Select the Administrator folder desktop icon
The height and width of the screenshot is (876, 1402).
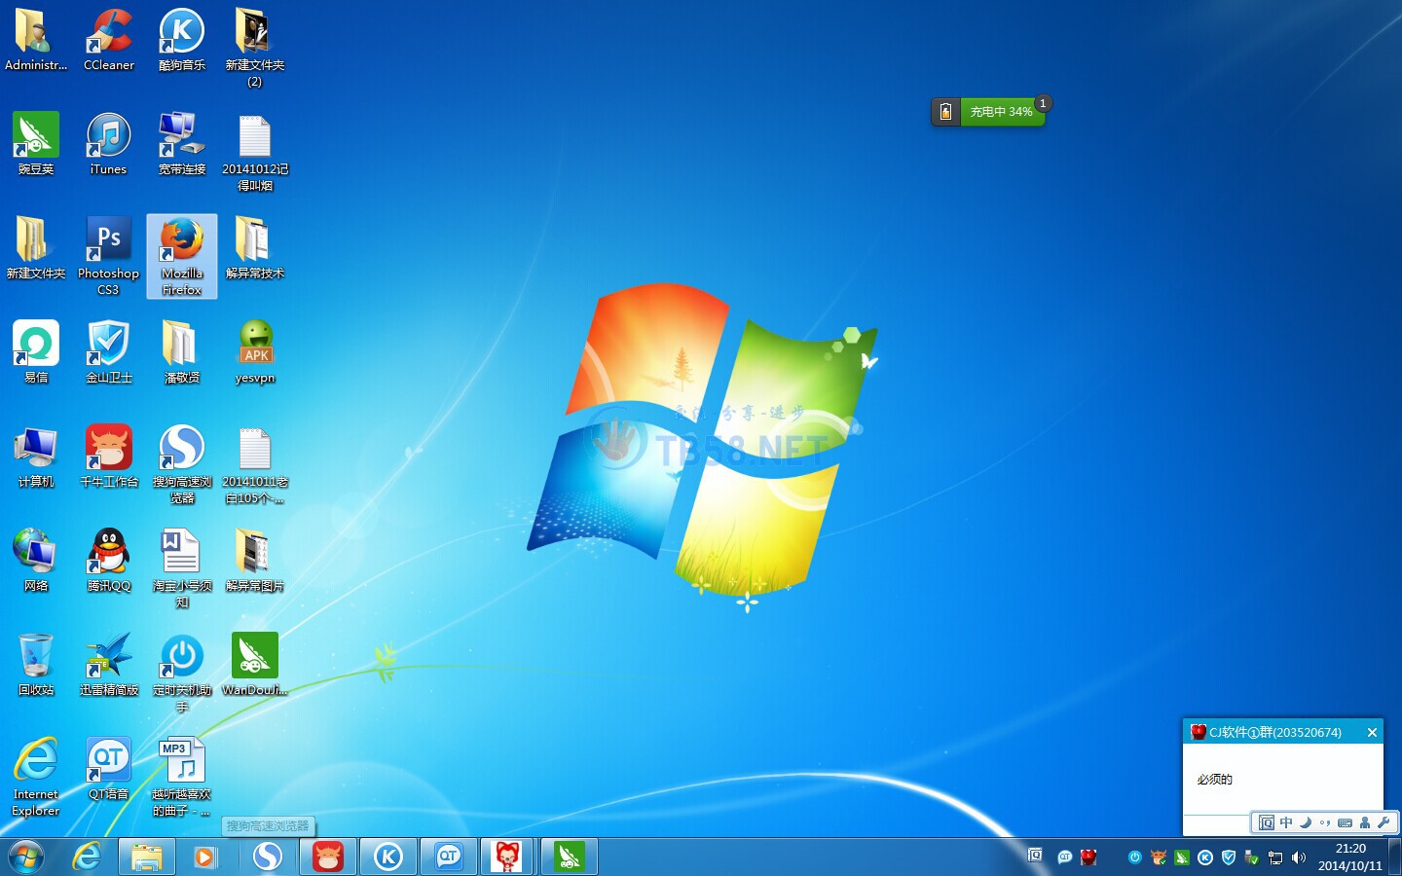36,39
